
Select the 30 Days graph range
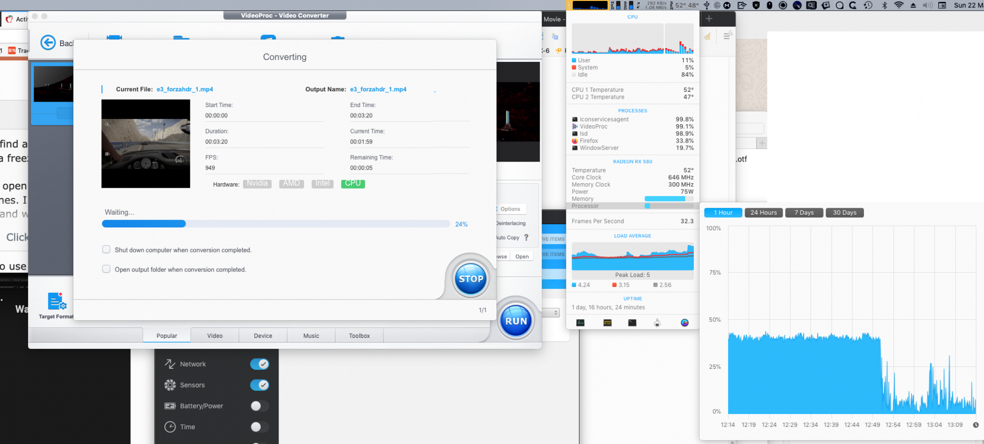(845, 213)
